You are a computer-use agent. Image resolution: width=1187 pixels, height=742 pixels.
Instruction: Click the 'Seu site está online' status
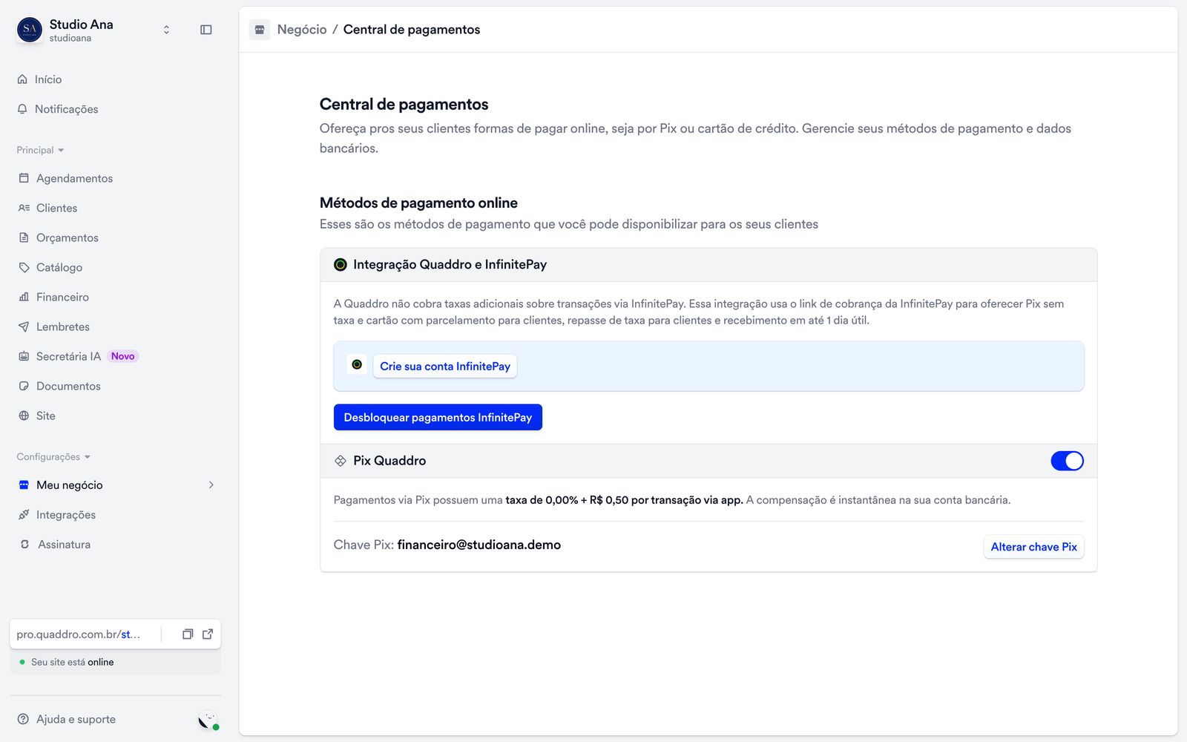point(73,662)
